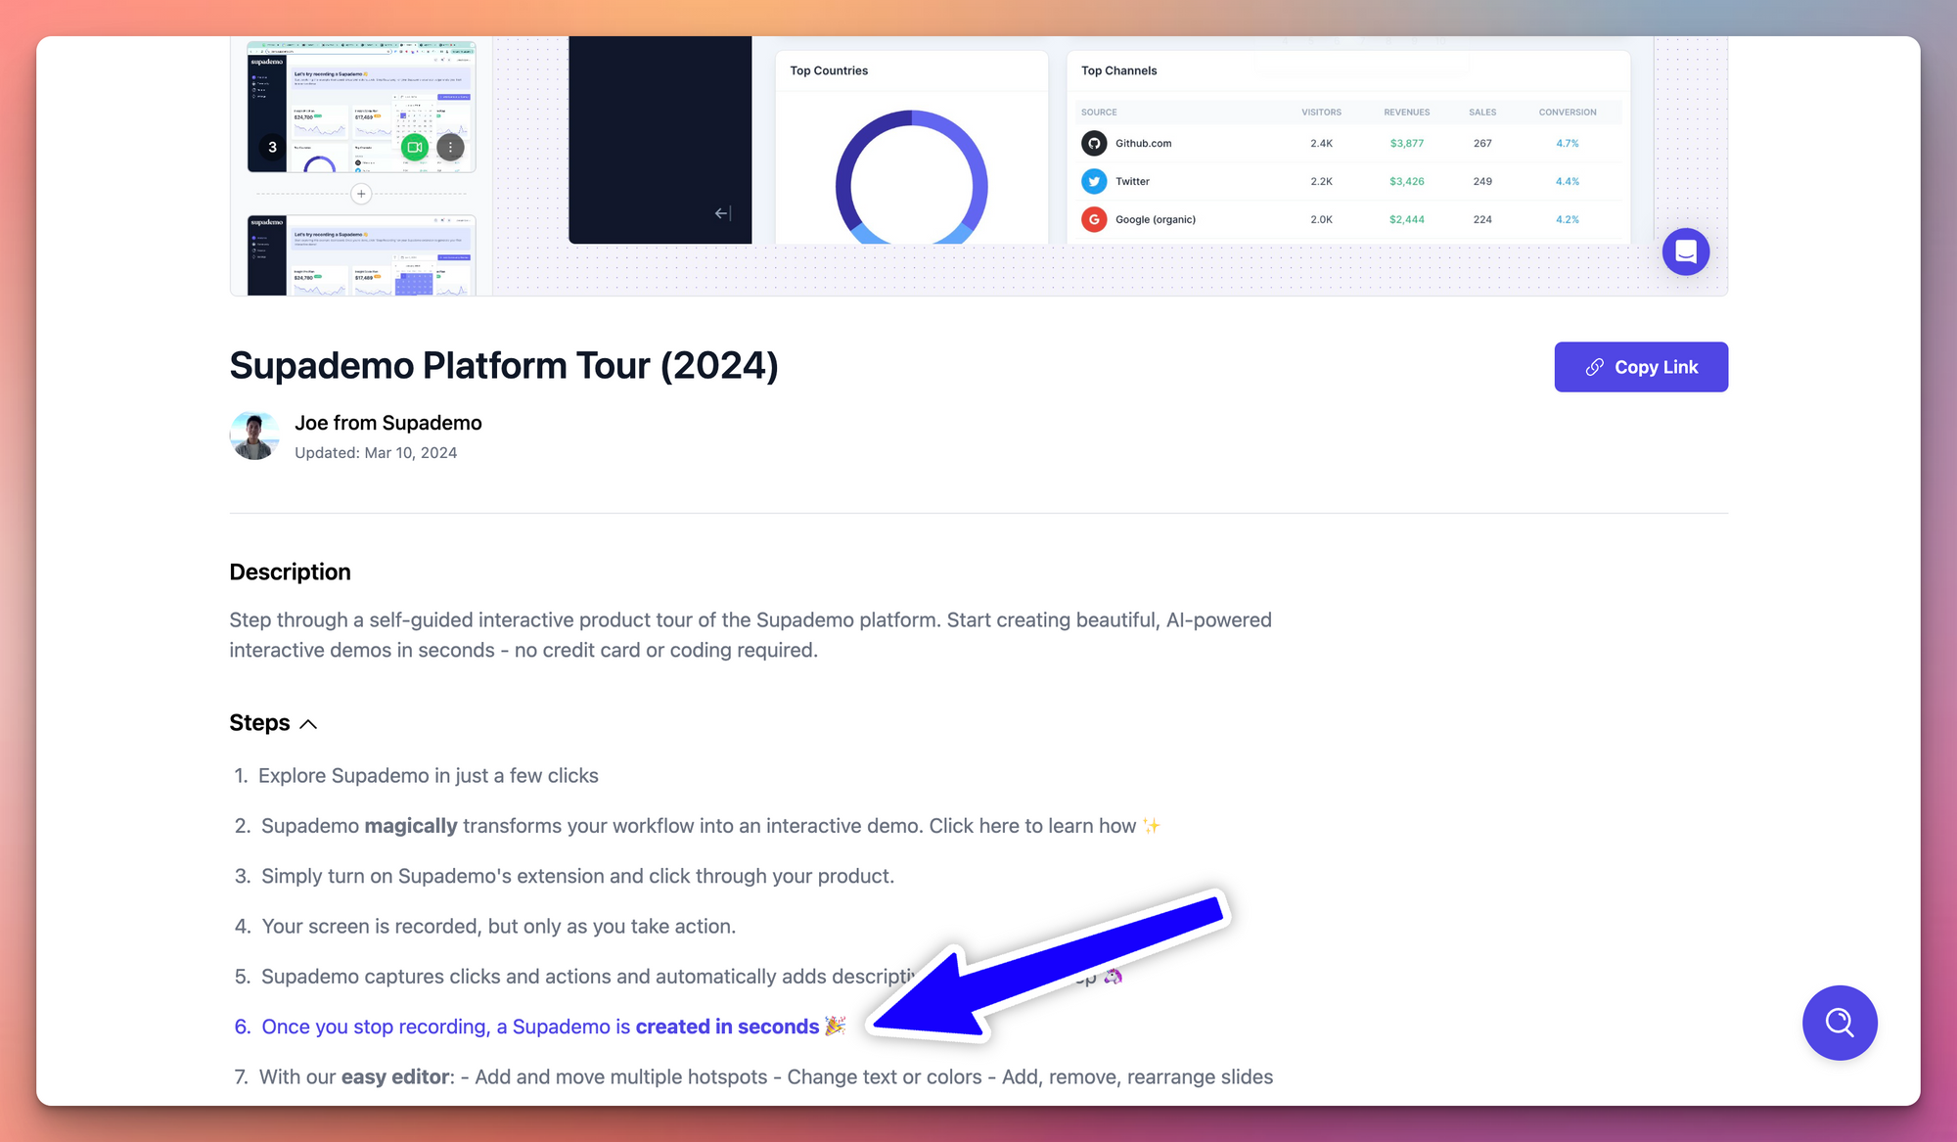Click Github.com revenue value $3,877
1957x1142 pixels.
click(1406, 143)
